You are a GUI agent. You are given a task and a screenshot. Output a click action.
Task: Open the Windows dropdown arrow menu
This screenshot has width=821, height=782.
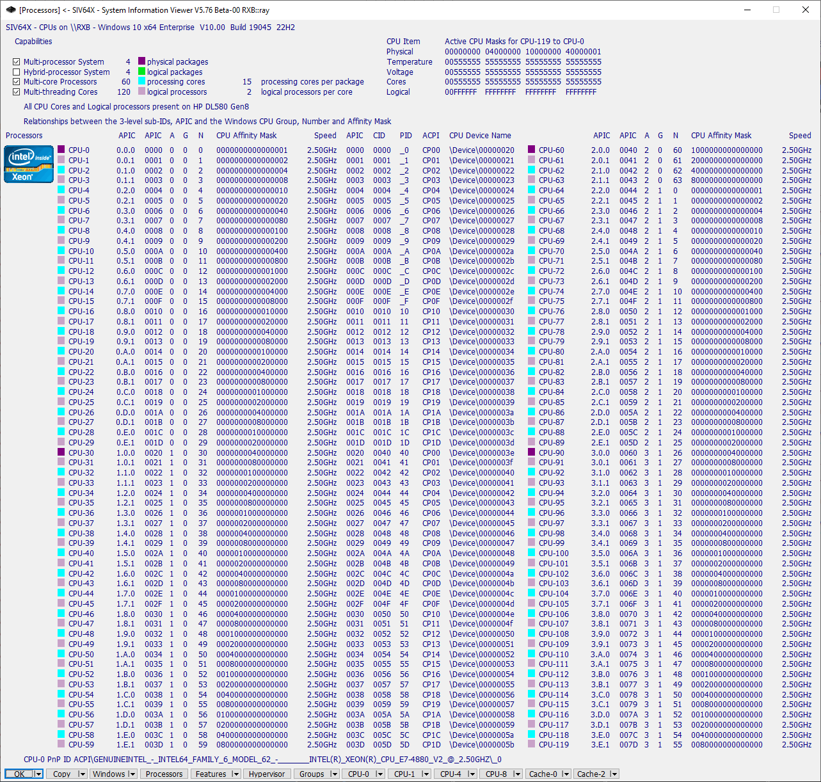tap(132, 774)
